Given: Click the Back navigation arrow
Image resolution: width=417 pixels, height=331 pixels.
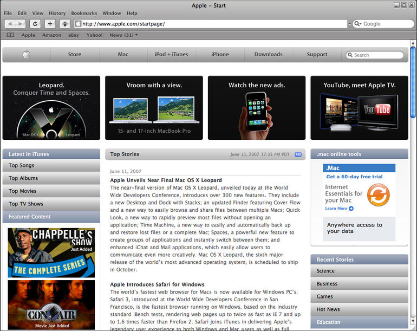Looking at the screenshot, I should tap(10, 24).
